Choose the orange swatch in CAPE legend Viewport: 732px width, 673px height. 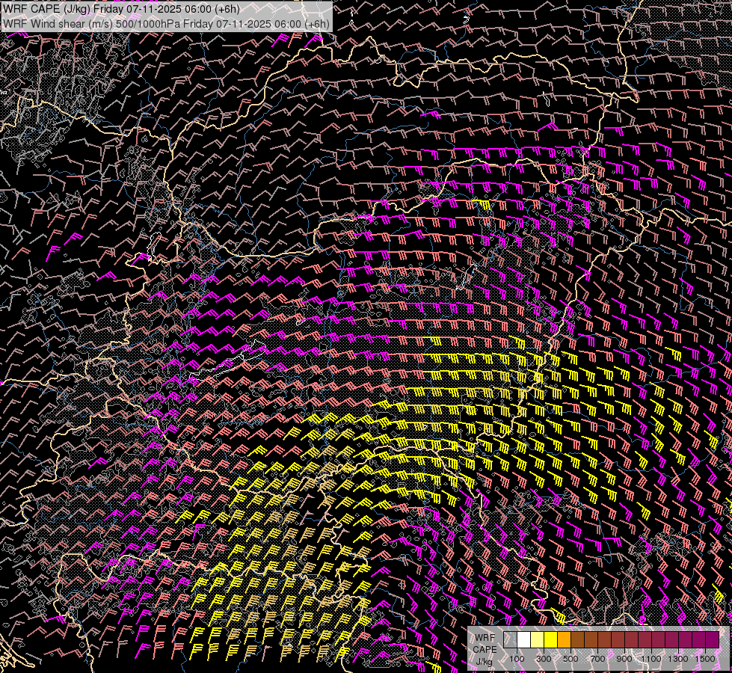point(564,640)
